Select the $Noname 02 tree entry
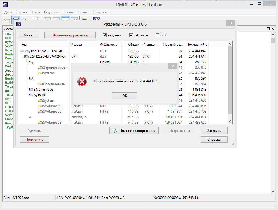Image resolution: width=278 pixels, height=210 pixels. [x=43, y=90]
